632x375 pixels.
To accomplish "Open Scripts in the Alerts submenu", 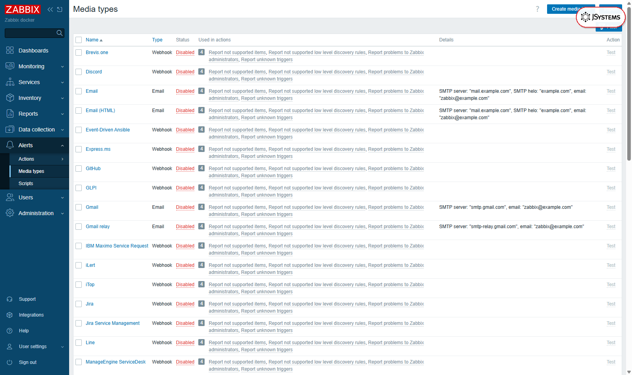I will click(39, 184).
